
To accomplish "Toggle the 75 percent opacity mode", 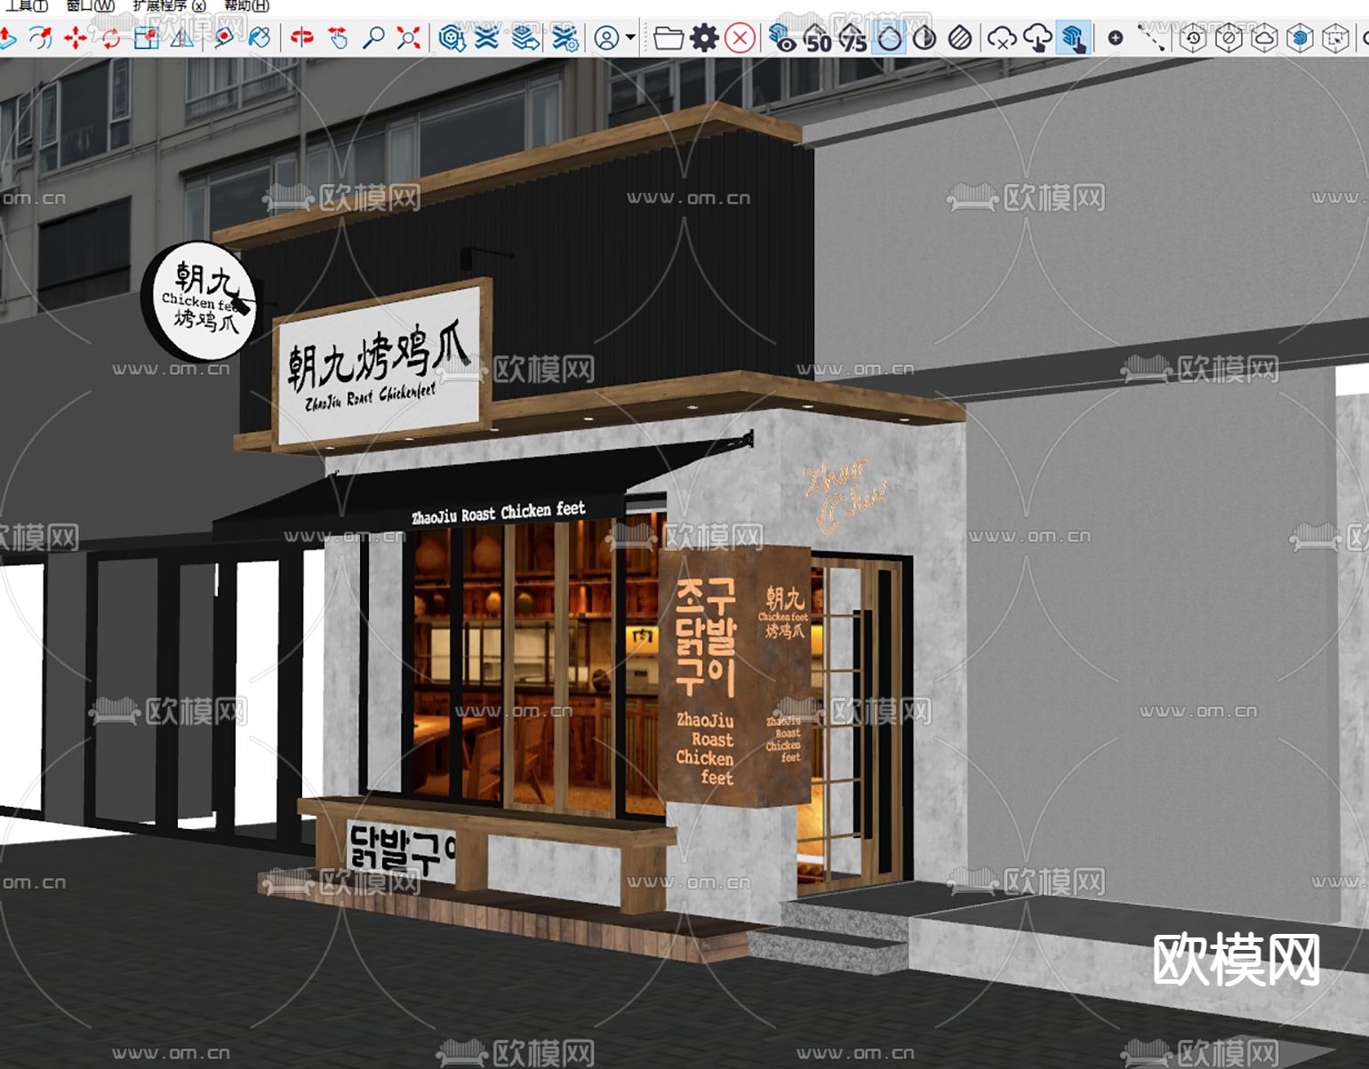I will tap(853, 38).
